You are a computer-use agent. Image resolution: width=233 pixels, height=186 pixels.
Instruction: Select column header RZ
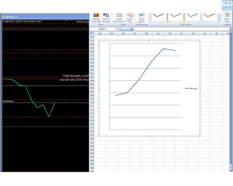coord(147,34)
